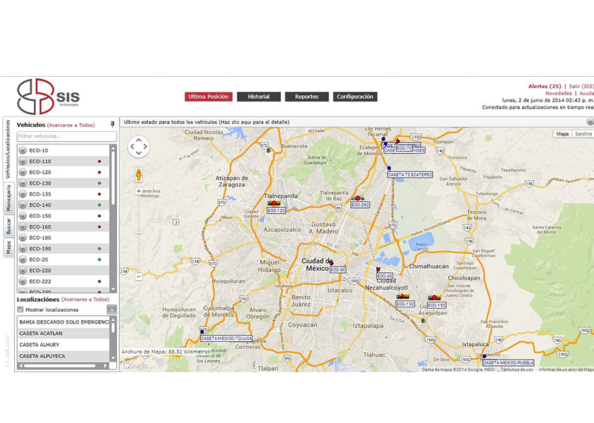Expand the ECO-130 vehicle dropdown
Viewport: 594px width, 423px height.
coord(23,183)
